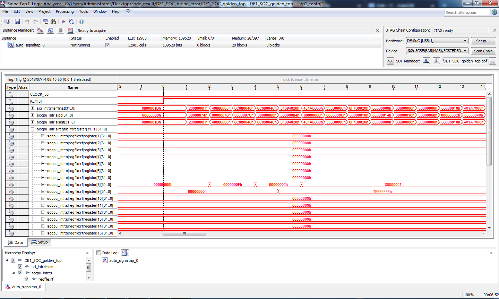499x299 pixels.
Task: Select the CLOCK_50 signal name
Action: tap(39, 94)
